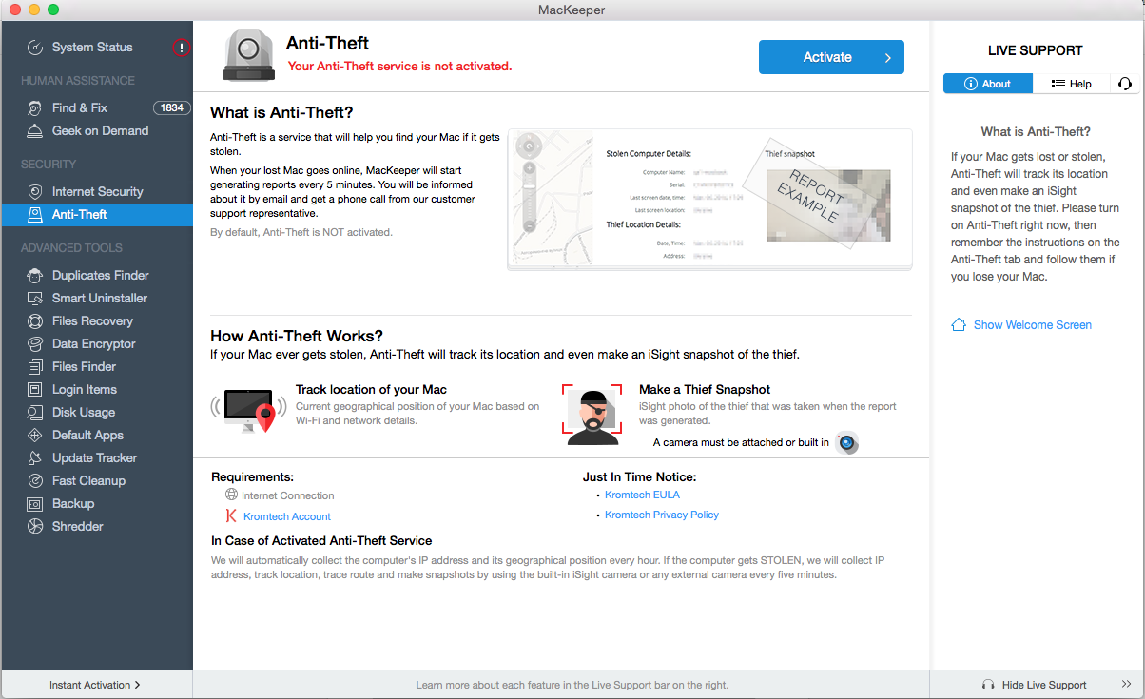The width and height of the screenshot is (1145, 699).
Task: Click the "Track location of your Mac" heading
Action: (371, 389)
